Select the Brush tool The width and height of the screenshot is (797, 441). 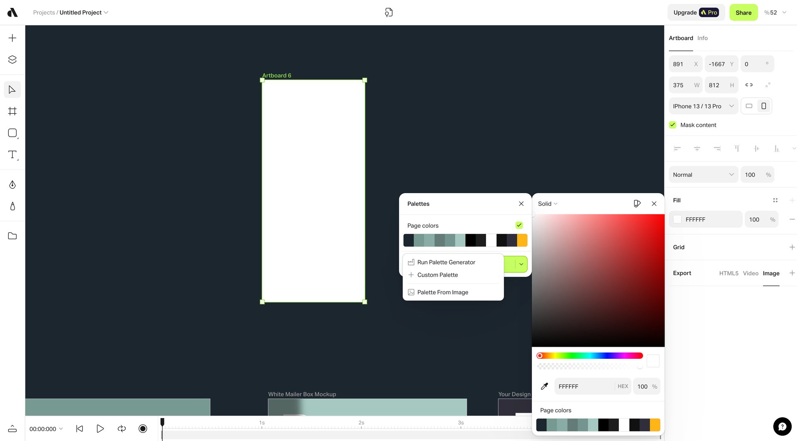tap(12, 206)
